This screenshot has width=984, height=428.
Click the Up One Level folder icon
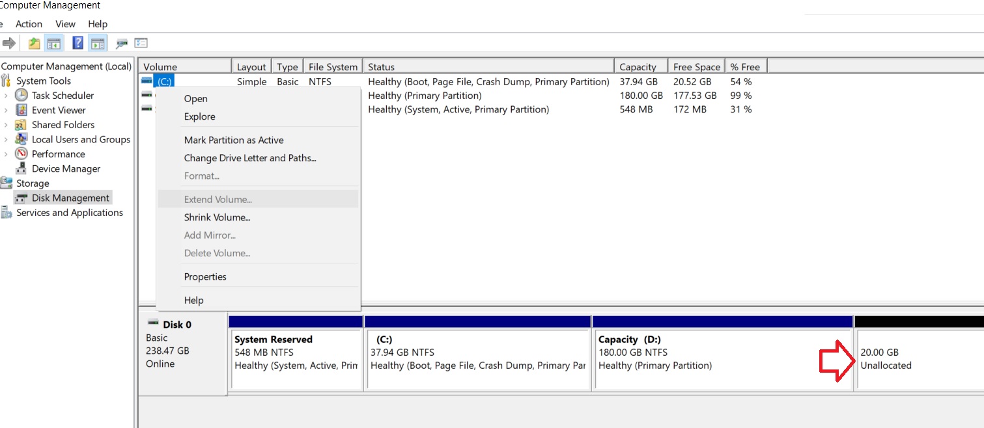coord(34,44)
